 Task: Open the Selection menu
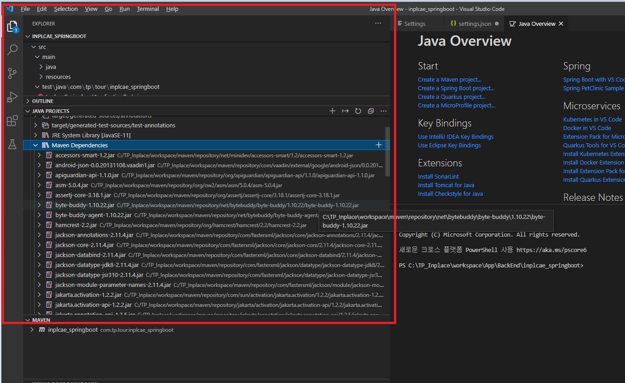pos(66,9)
